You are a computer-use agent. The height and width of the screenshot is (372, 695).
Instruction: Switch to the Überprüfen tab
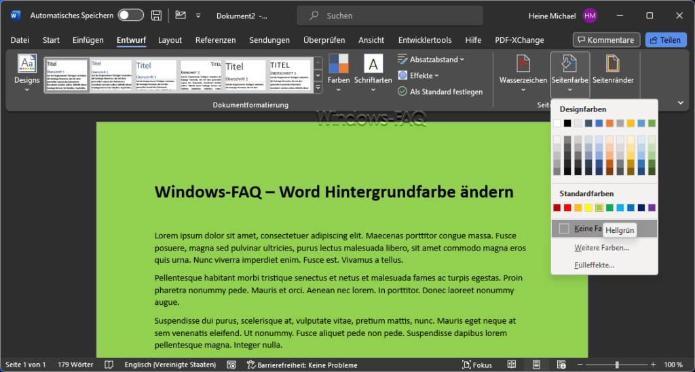(x=324, y=40)
